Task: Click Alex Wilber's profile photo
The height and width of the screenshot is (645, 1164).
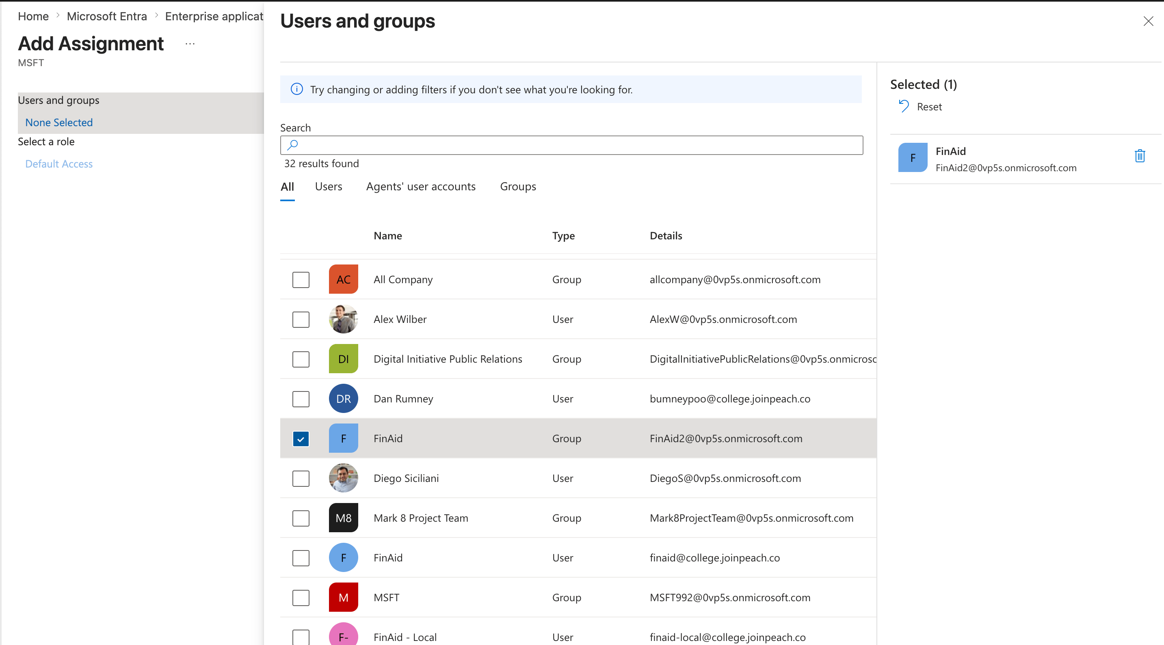Action: tap(344, 319)
